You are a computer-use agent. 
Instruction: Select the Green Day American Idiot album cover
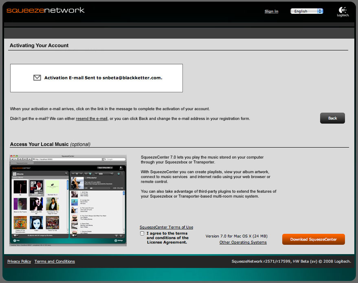point(36,187)
